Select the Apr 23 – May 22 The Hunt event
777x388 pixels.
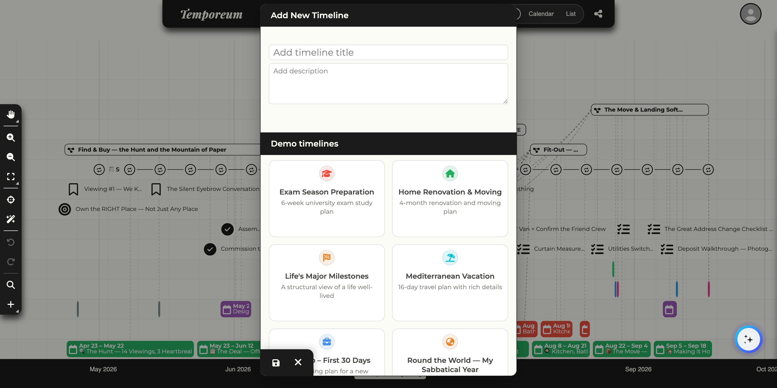point(130,349)
